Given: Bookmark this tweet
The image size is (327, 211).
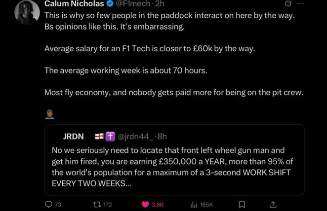Looking at the screenshot, I should pos(242,204).
